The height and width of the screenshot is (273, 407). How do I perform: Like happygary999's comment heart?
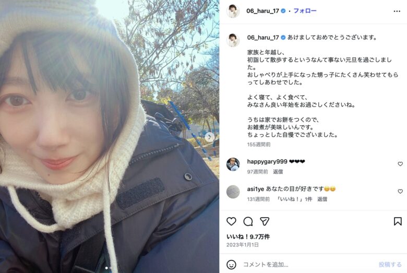coord(400,164)
